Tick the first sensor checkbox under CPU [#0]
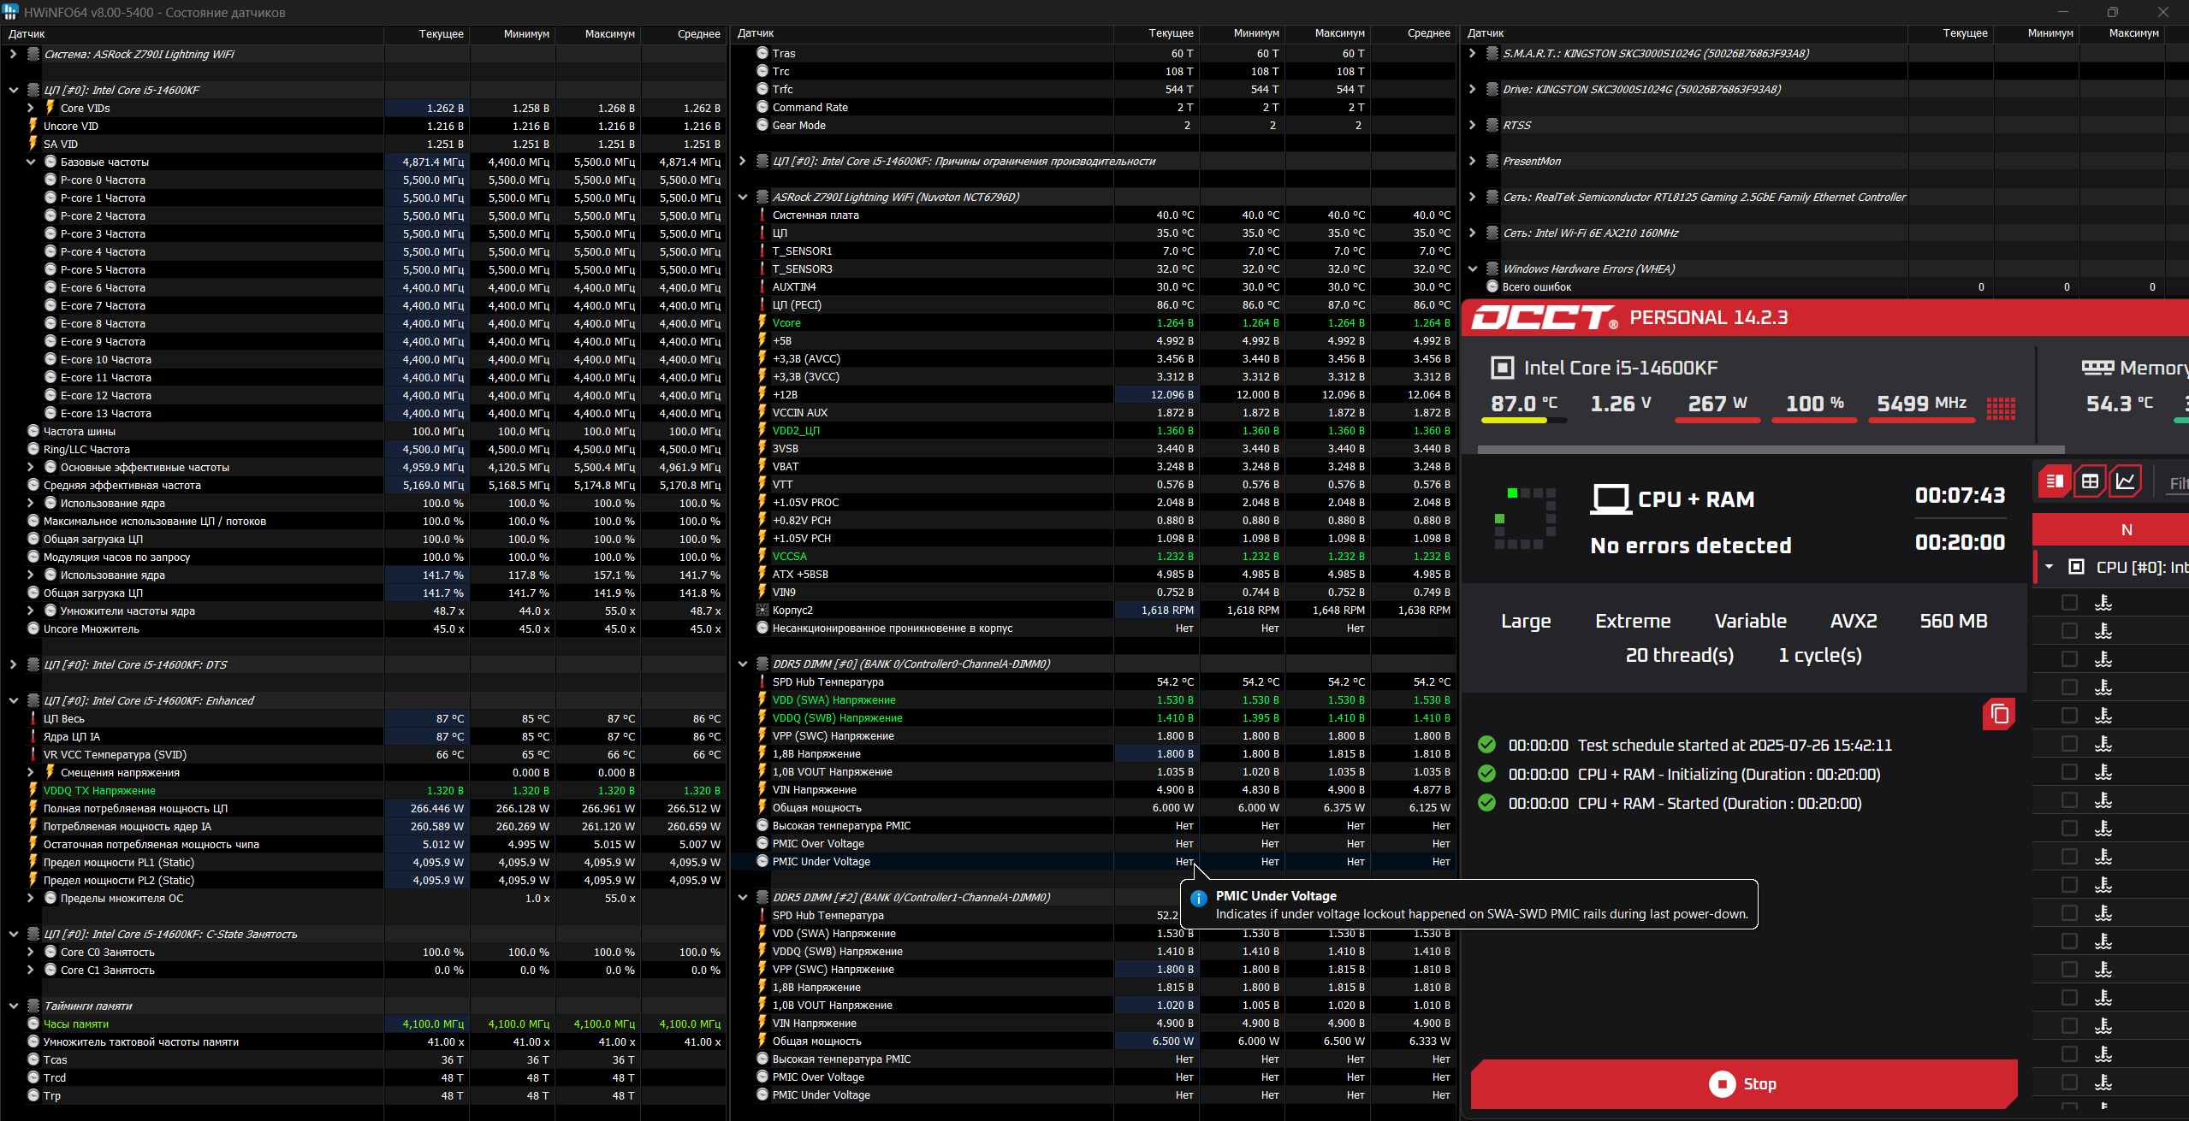The image size is (2189, 1121). [x=2069, y=603]
